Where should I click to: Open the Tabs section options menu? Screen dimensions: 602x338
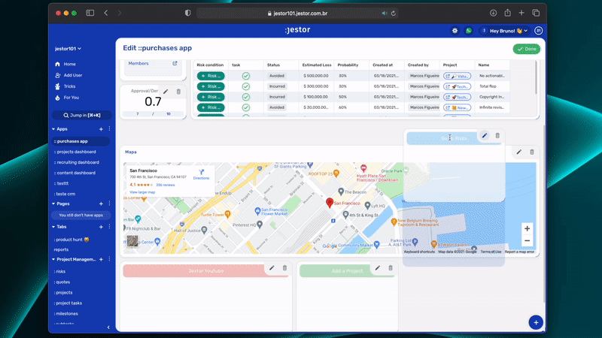(109, 227)
